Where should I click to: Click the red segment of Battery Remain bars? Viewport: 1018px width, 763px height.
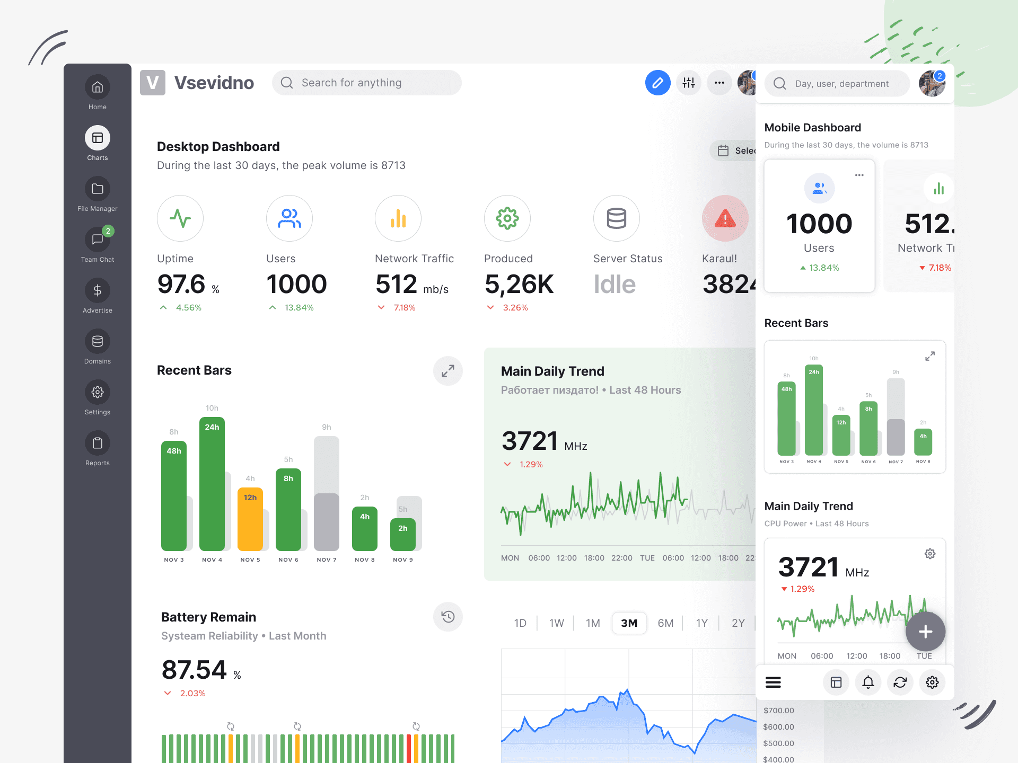click(408, 747)
